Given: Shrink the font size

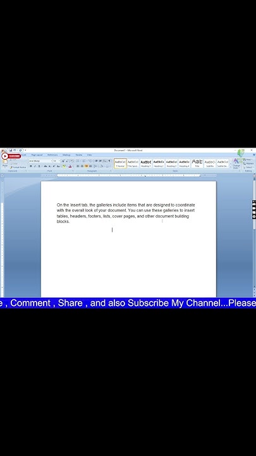Looking at the screenshot, I should point(67,161).
